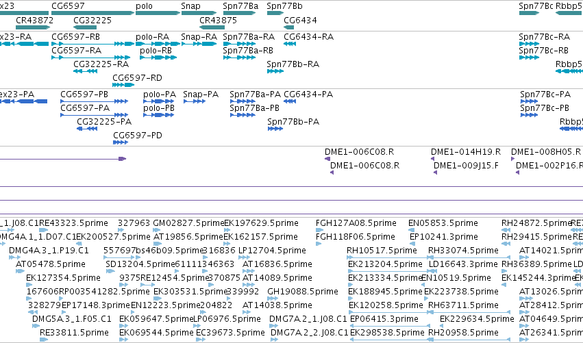Select the Snap-RA transcript
The width and height of the screenshot is (583, 343).
[x=199, y=44]
